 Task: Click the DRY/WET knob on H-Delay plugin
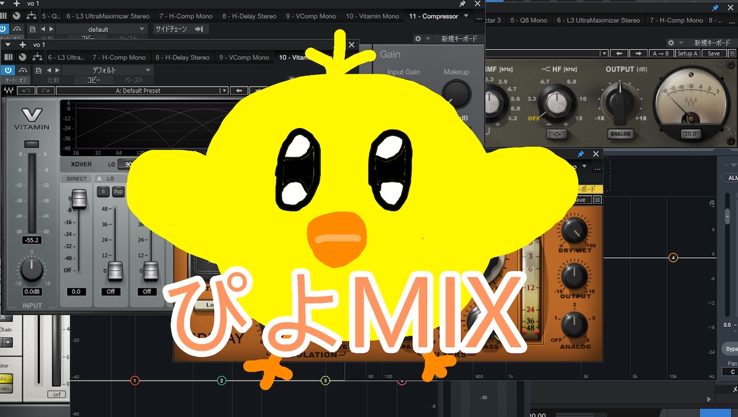click(x=574, y=230)
